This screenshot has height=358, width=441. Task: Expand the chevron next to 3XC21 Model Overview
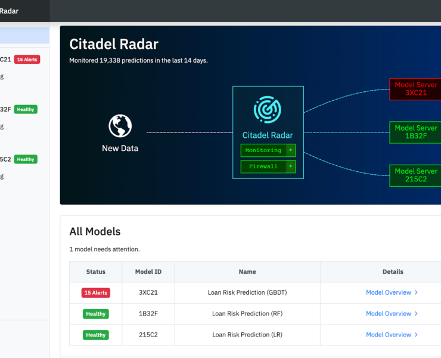coord(416,292)
